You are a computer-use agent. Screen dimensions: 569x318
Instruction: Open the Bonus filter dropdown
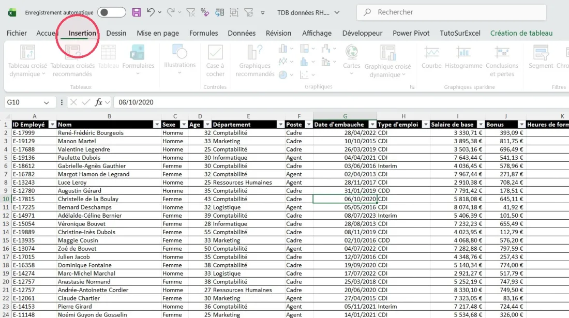tap(521, 125)
